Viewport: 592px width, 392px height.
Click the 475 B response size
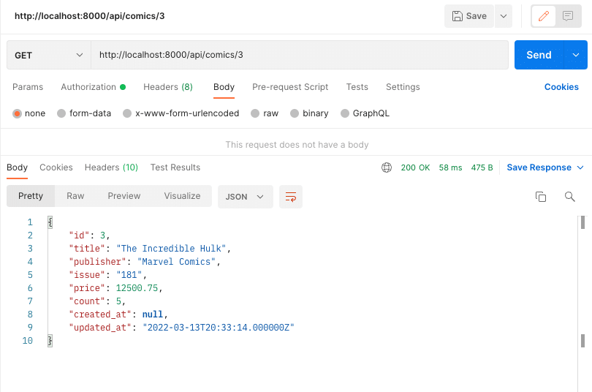(x=482, y=167)
